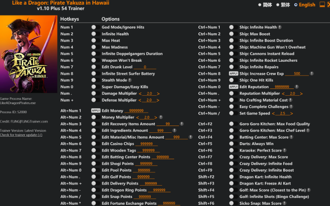Image resolution: width=330 pixels, height=206 pixels.
Task: Turn on Max Heat toggle
Action: [x=96, y=40]
